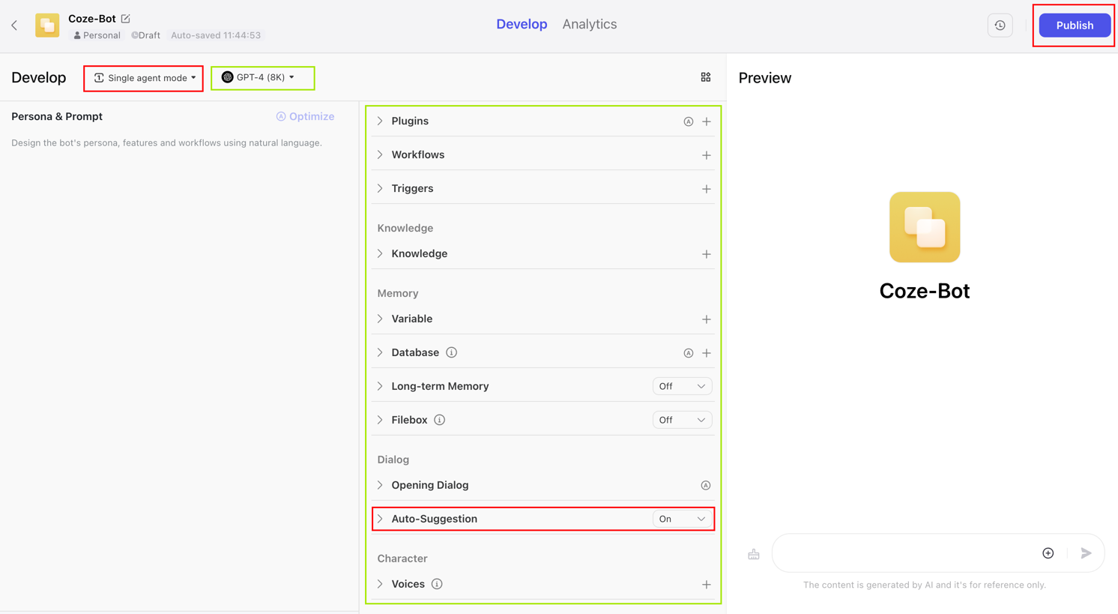Click the Personal workspace label
Image resolution: width=1118 pixels, height=614 pixels.
(97, 35)
